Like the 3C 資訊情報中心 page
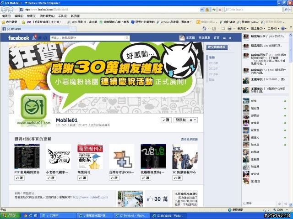Screen dimensions: 293x219 (x=177, y=178)
